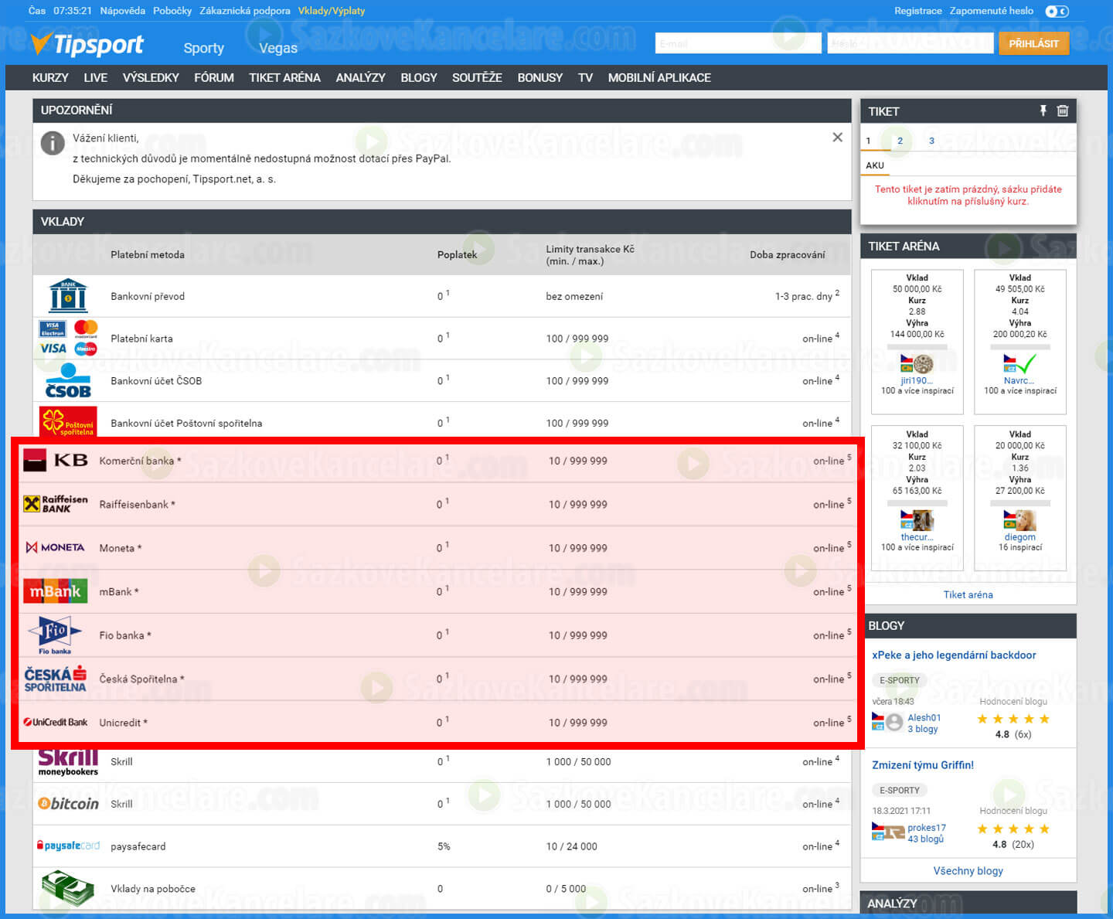This screenshot has width=1113, height=919.
Task: Click the E-mail input field
Action: click(x=737, y=43)
